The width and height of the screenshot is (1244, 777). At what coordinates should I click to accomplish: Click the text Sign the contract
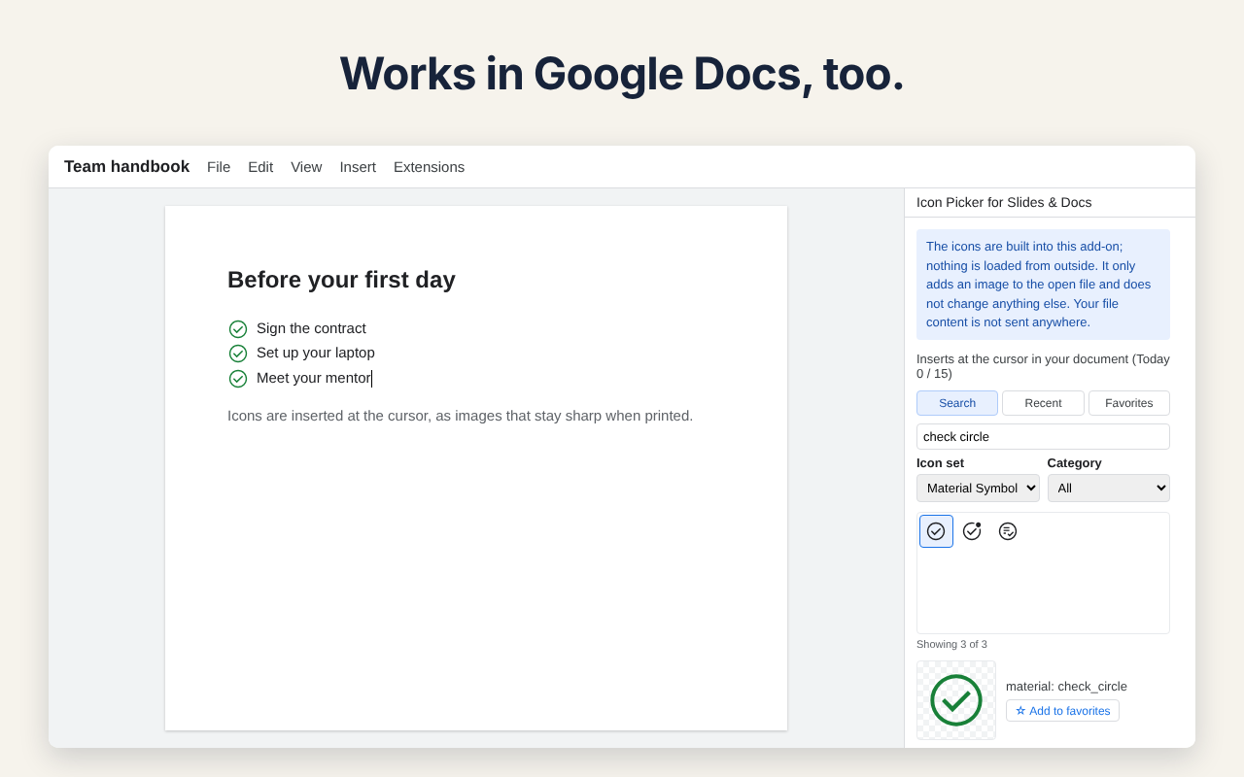(x=311, y=328)
